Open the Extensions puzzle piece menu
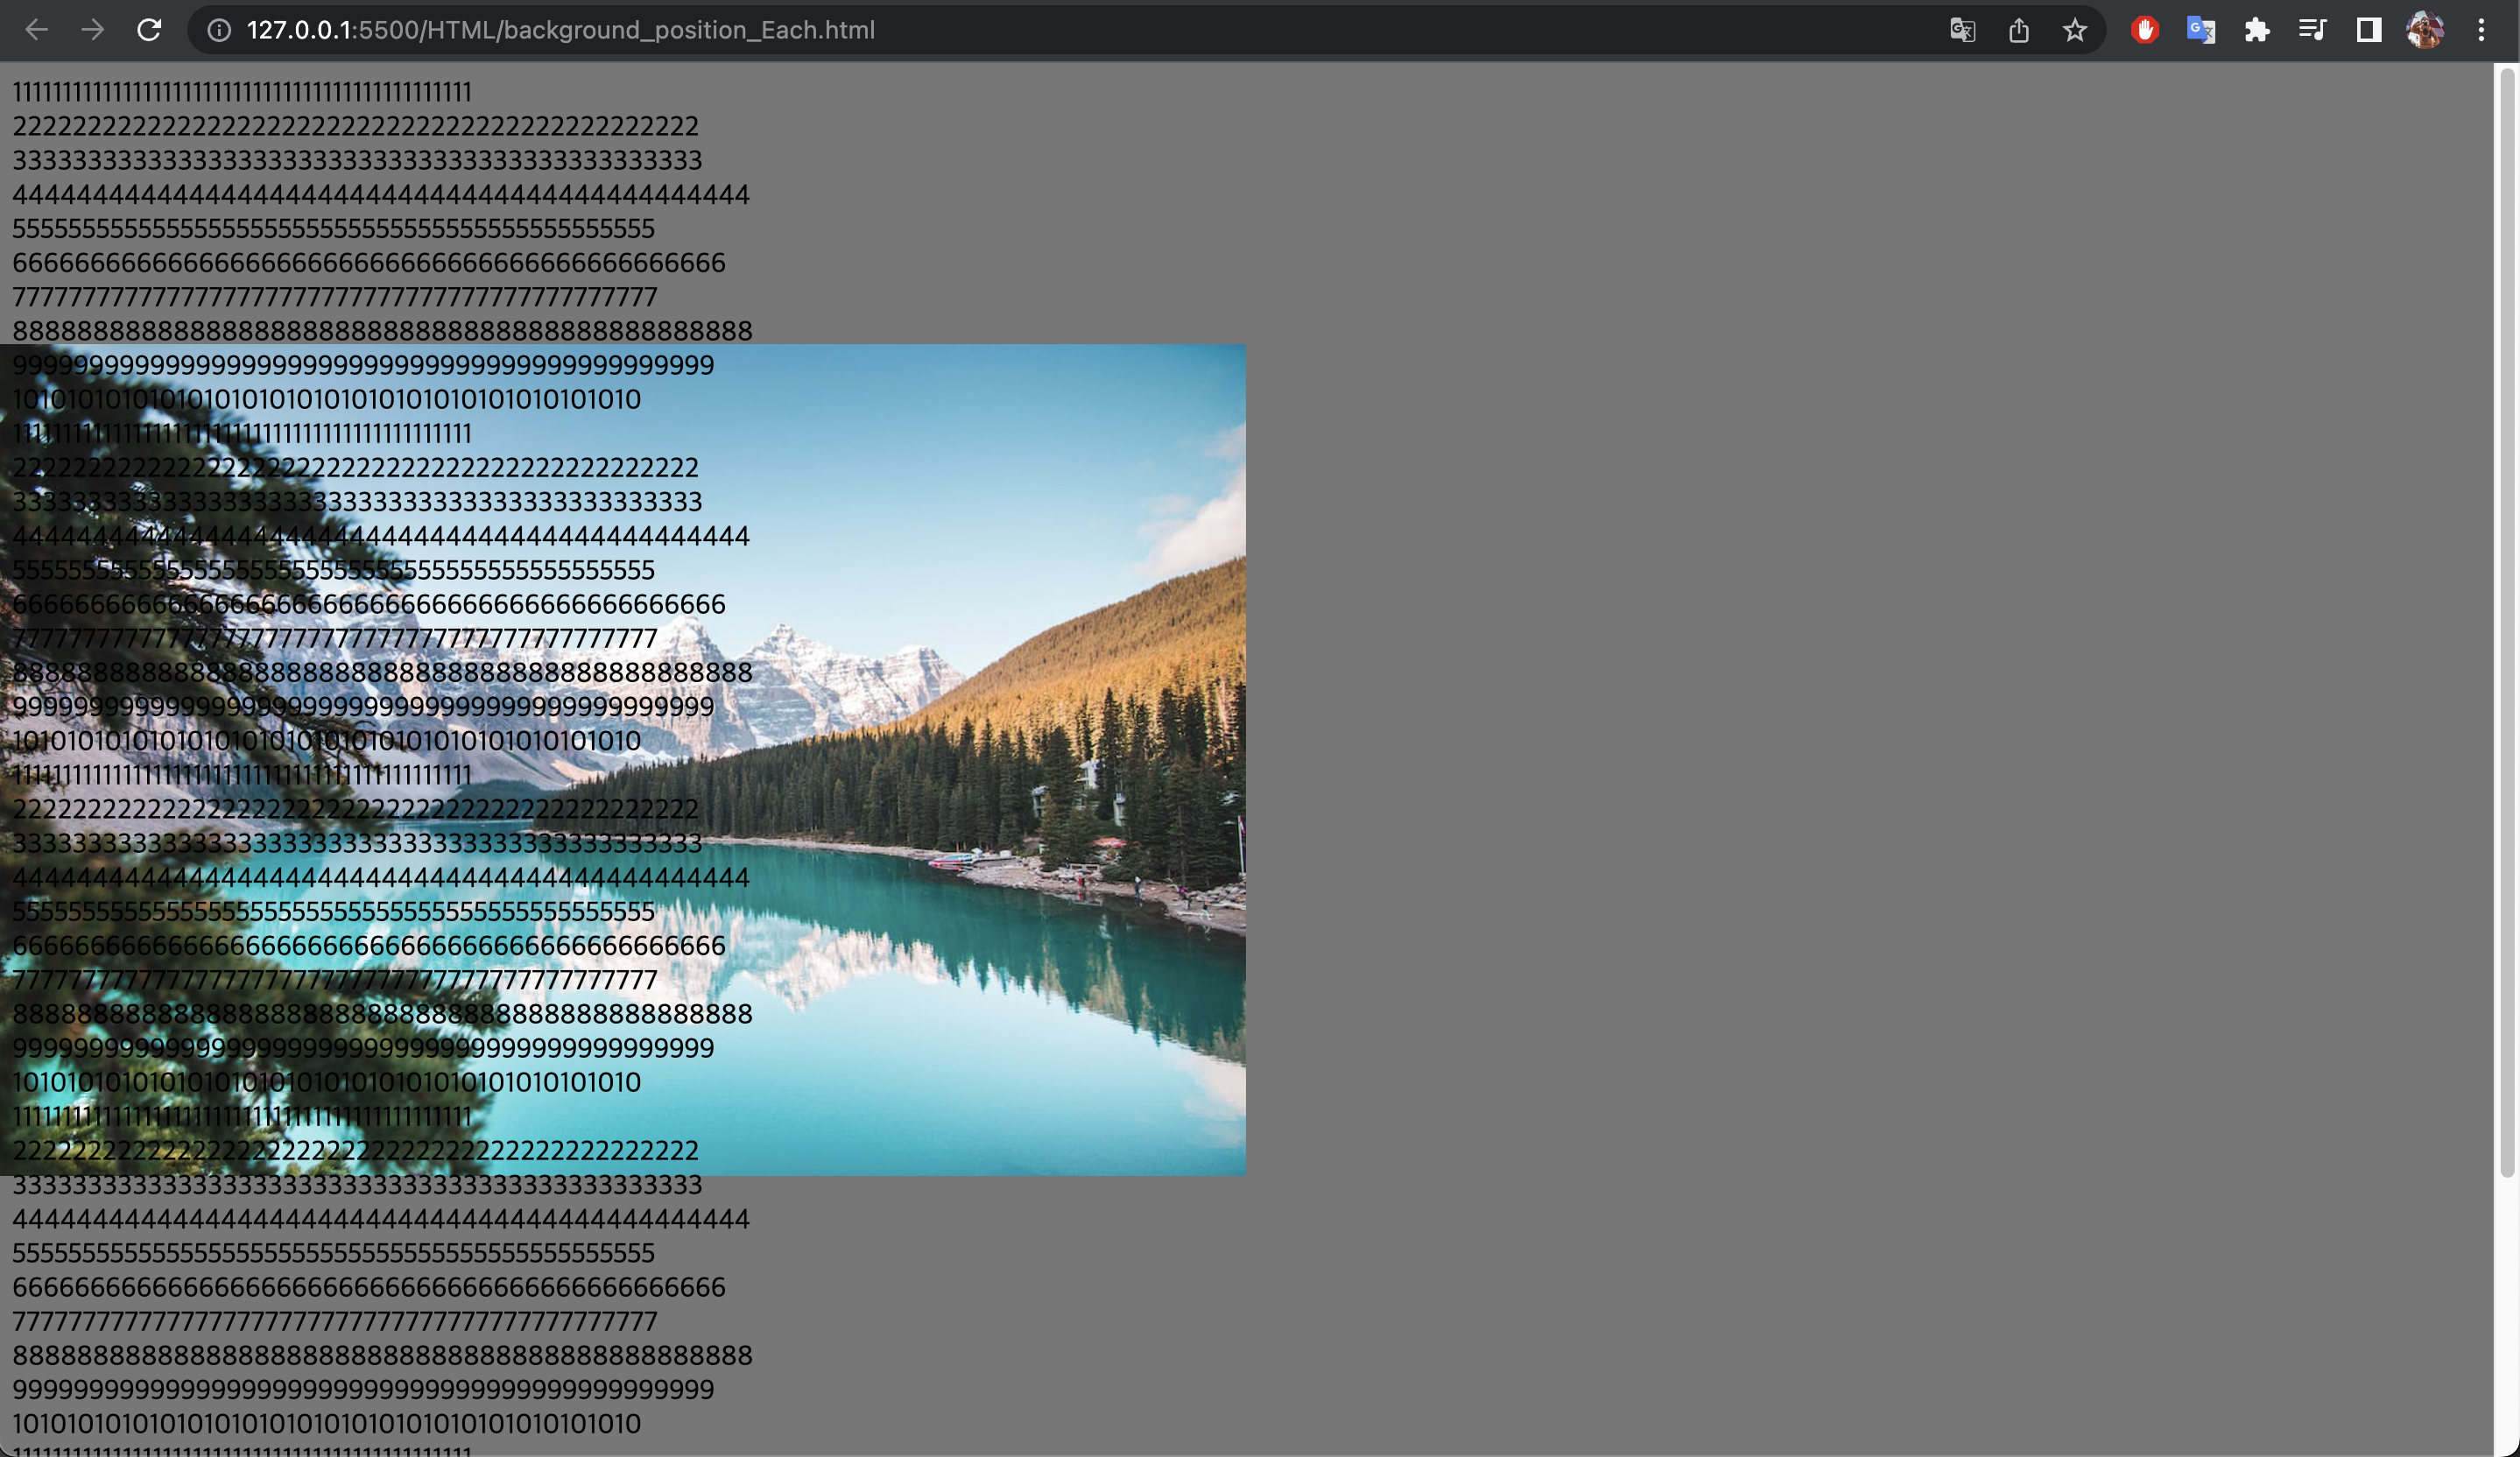 pyautogui.click(x=2256, y=30)
